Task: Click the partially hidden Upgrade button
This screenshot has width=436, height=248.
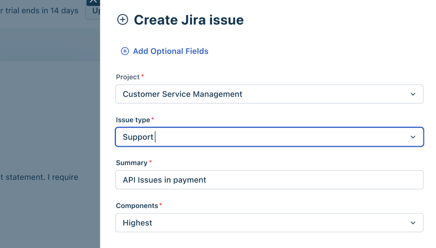Action: (93, 12)
